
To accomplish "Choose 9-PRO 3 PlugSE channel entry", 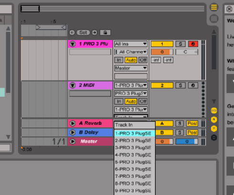I will pyautogui.click(x=135, y=191).
